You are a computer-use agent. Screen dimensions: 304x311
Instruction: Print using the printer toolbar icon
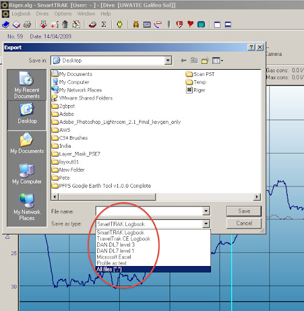point(27,25)
